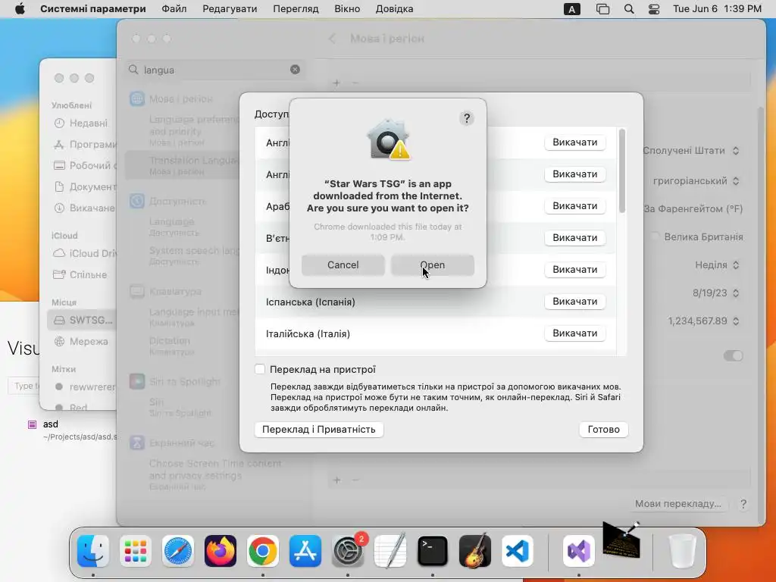776x582 pixels.
Task: Select Siri та Spotlight in the settings sidebar
Action: 175,382
